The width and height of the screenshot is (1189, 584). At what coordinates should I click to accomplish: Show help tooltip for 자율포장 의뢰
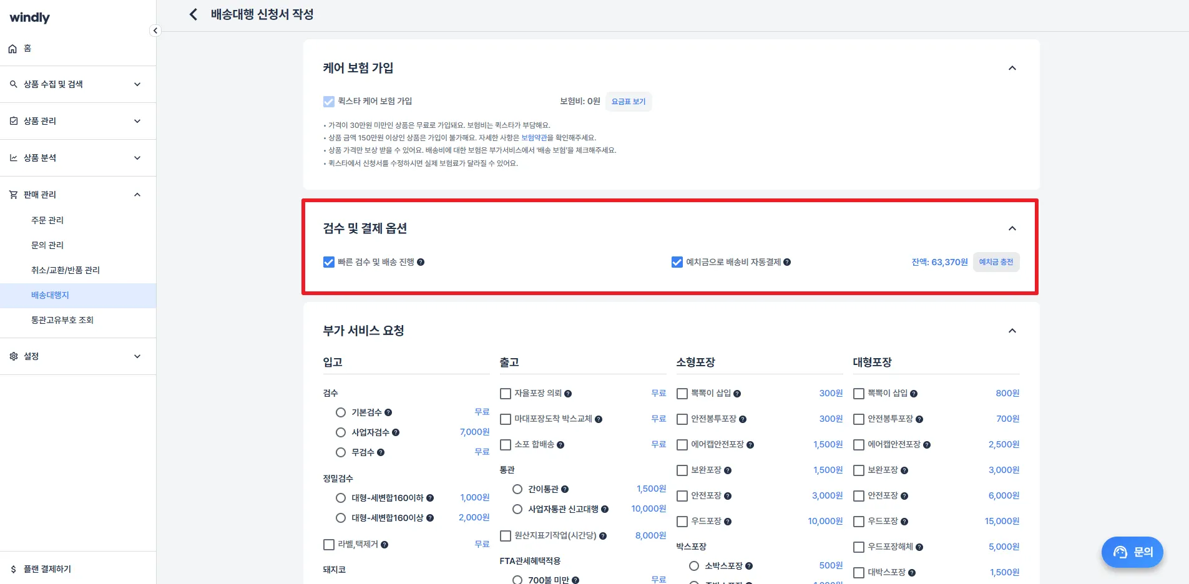click(568, 394)
